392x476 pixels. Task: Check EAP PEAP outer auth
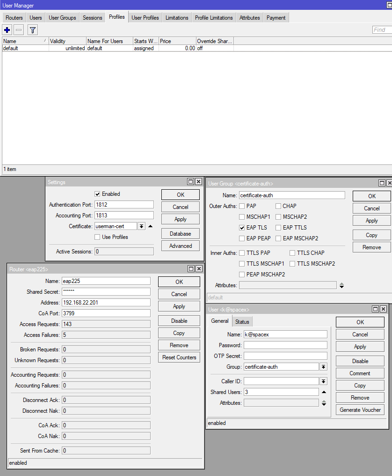pyautogui.click(x=242, y=238)
